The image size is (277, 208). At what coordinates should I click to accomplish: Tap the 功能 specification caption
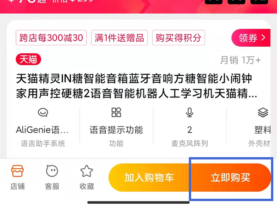tap(116, 143)
